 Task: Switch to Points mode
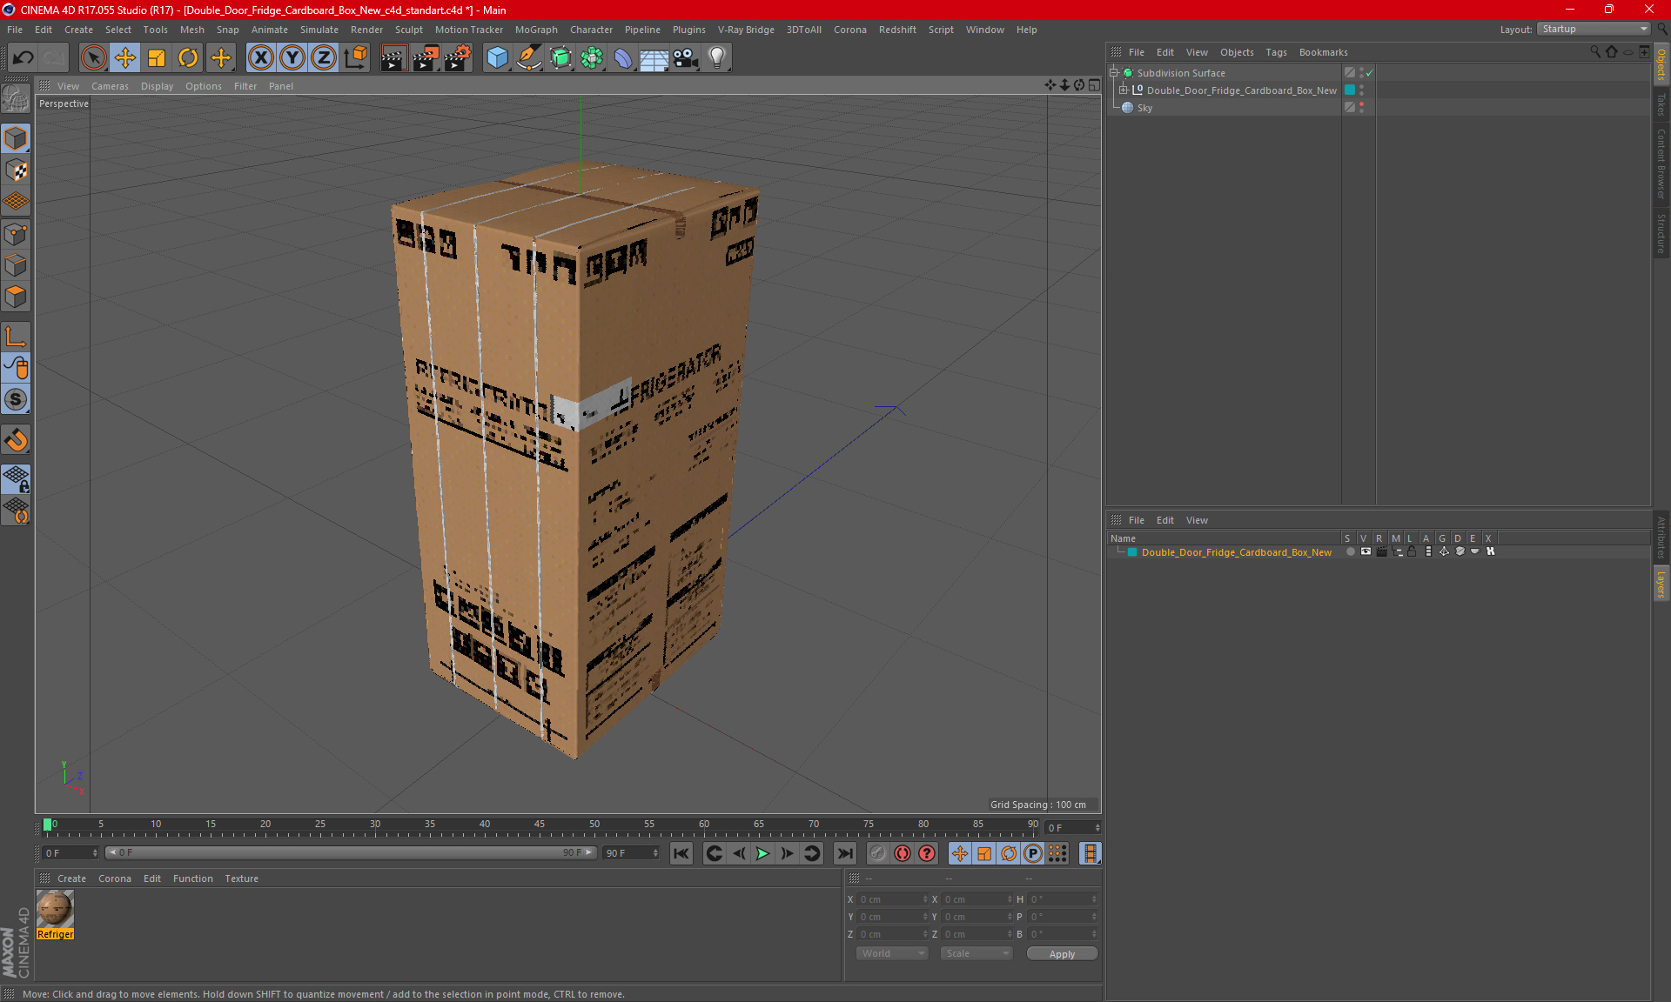click(x=16, y=234)
